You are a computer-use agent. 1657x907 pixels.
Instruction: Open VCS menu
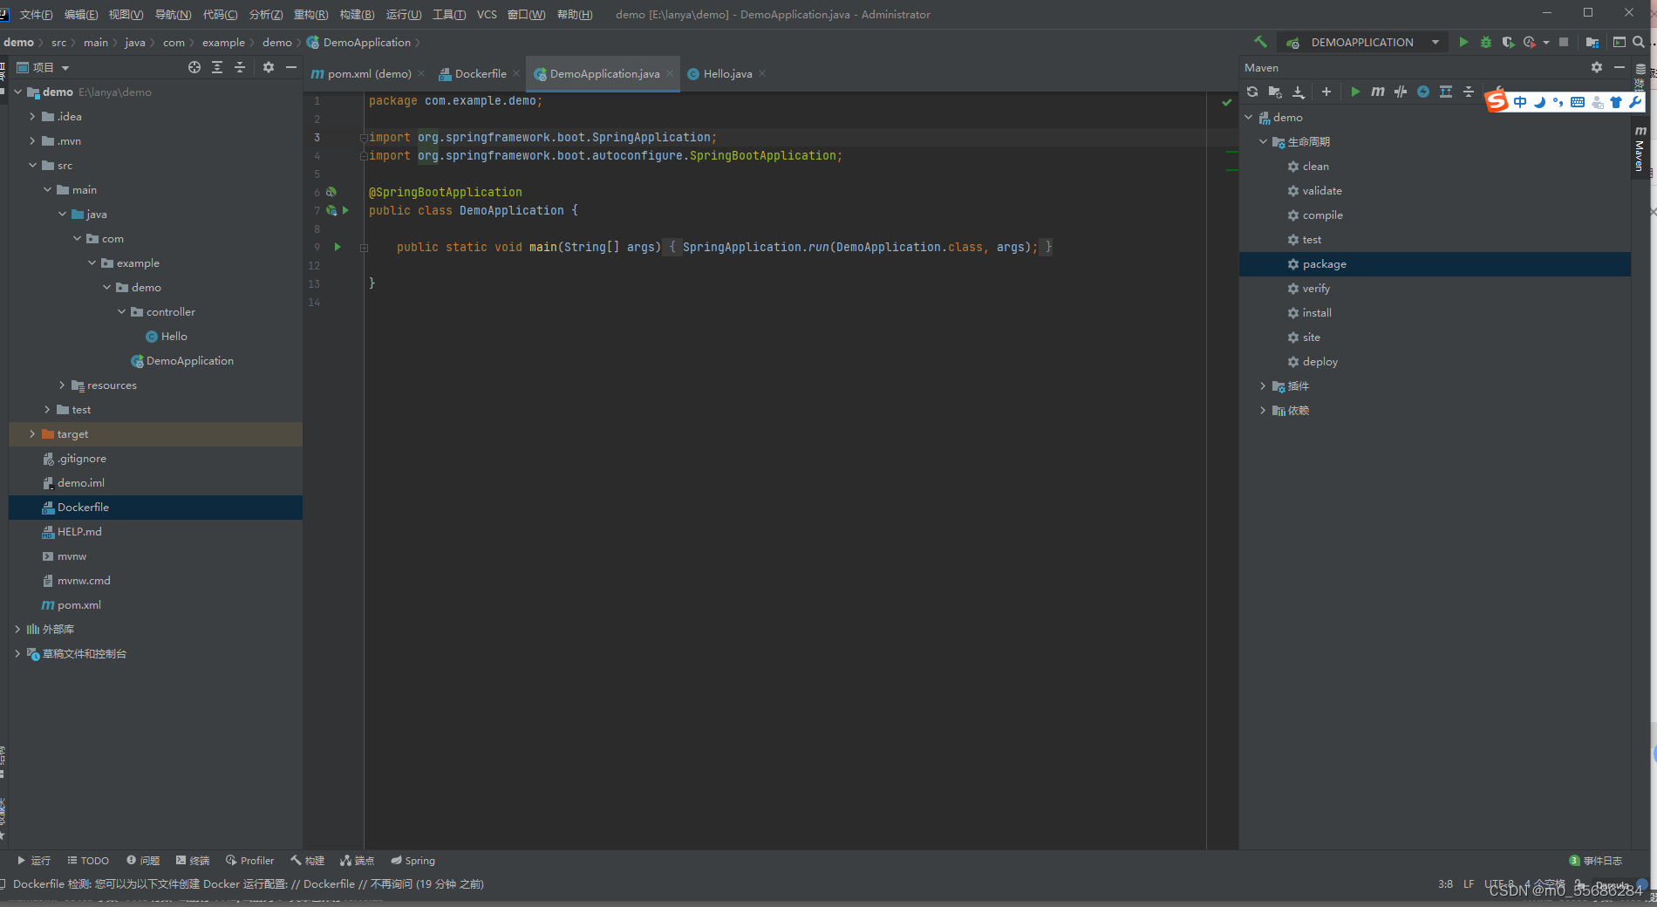[x=487, y=14]
